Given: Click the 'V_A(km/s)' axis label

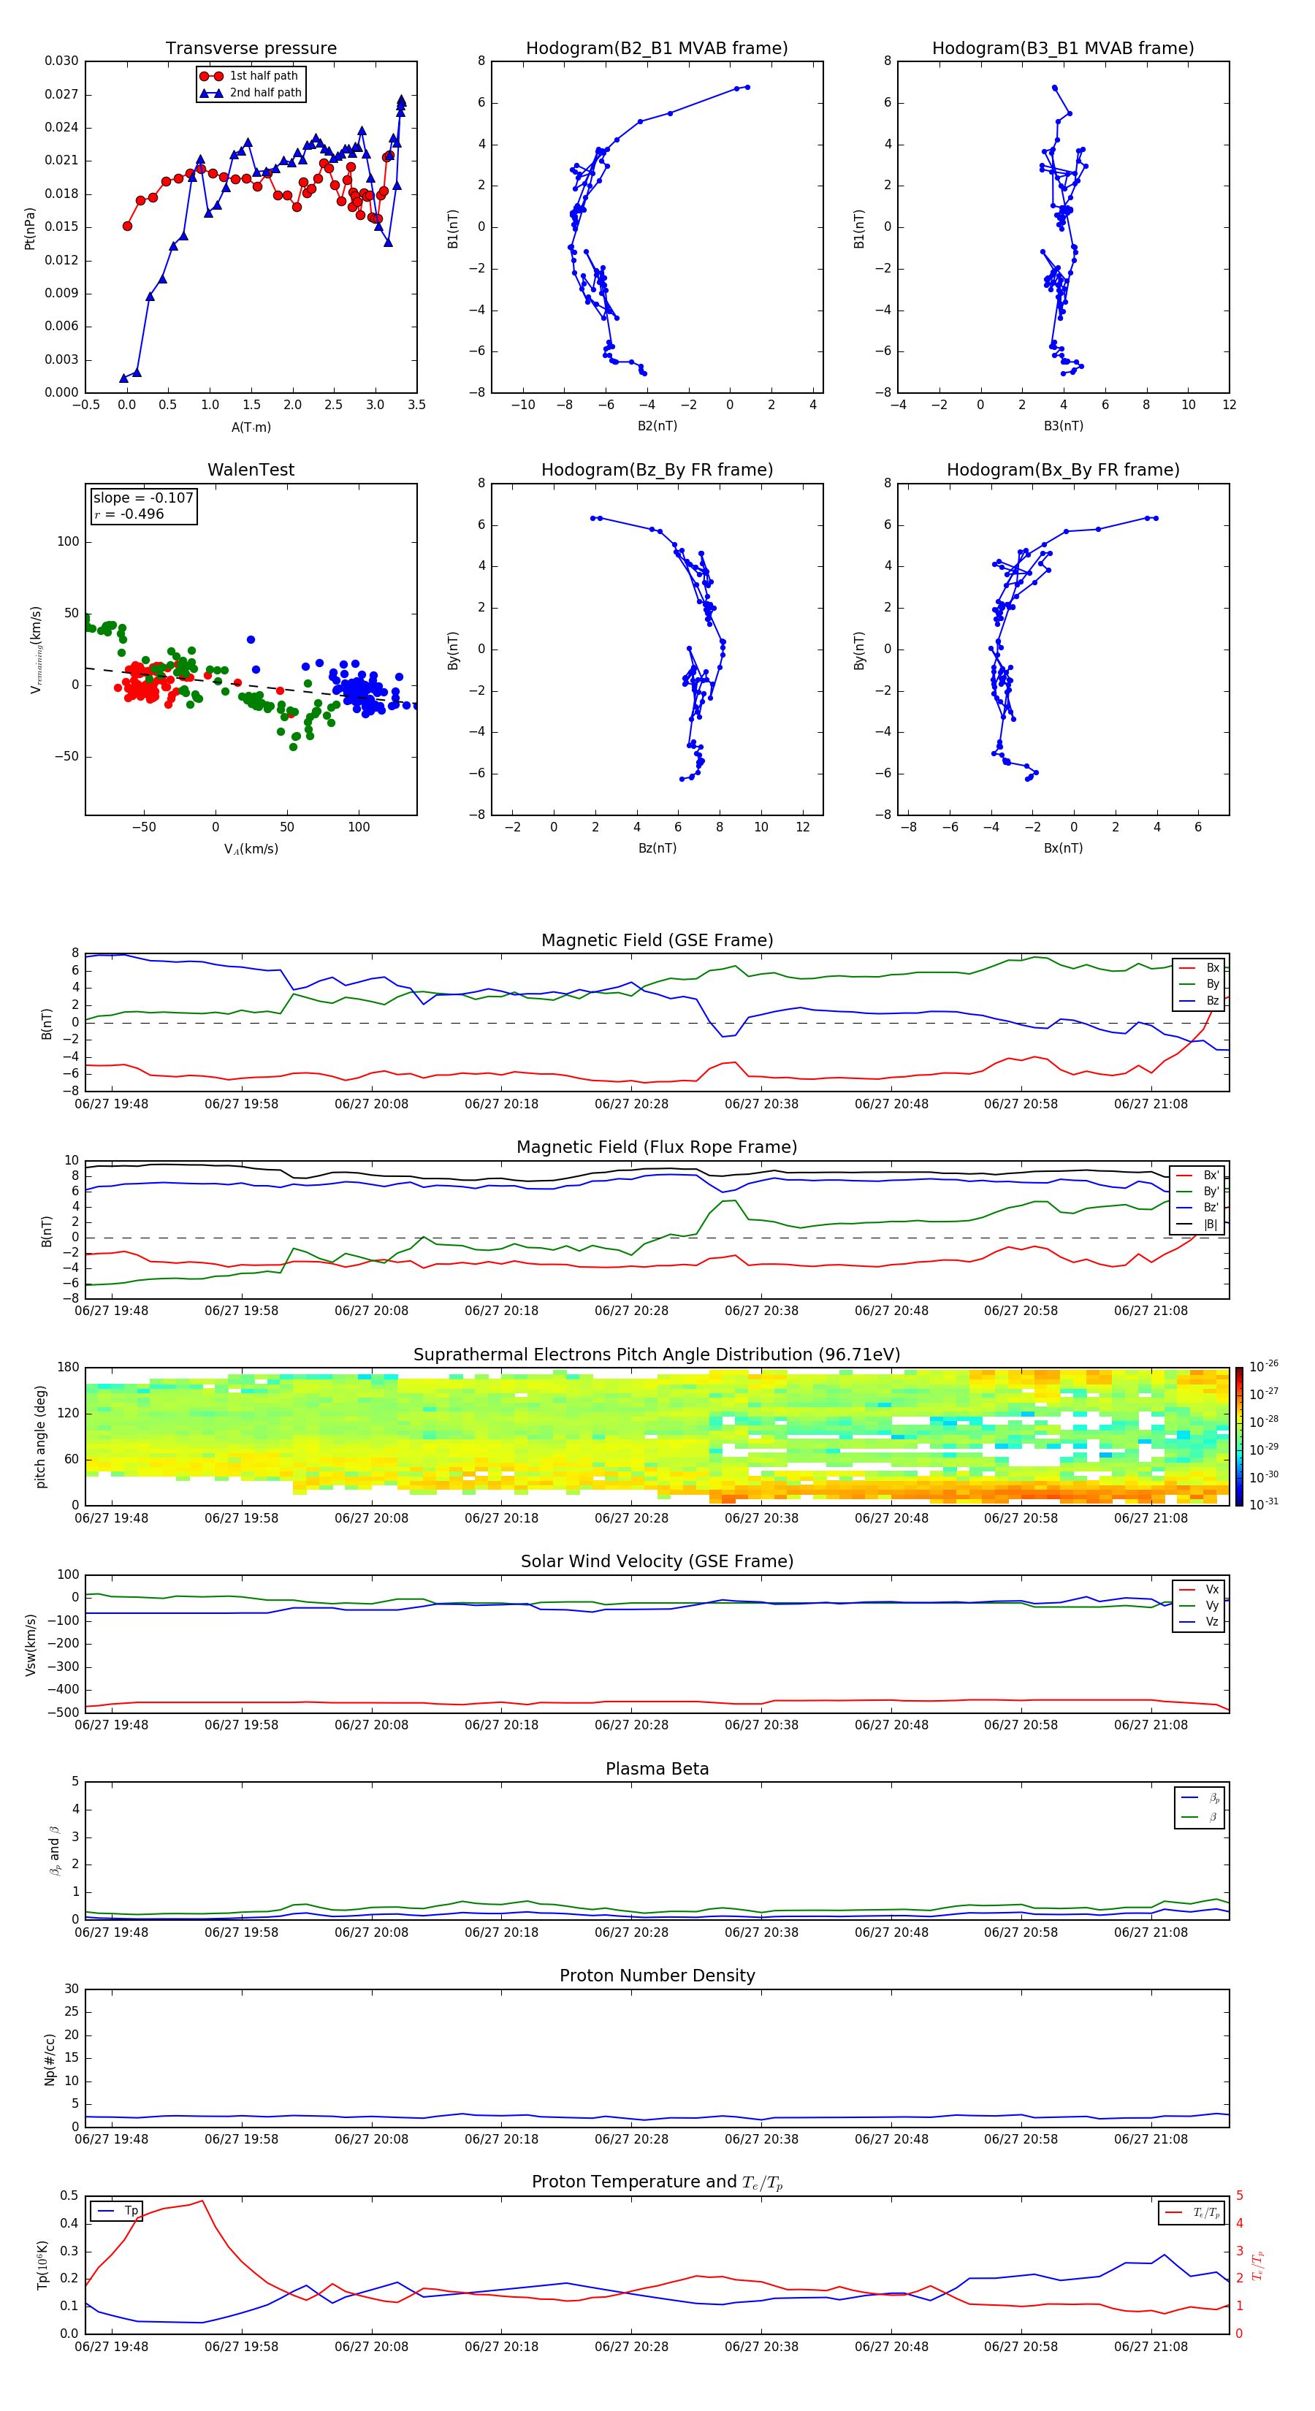Looking at the screenshot, I should click(251, 849).
